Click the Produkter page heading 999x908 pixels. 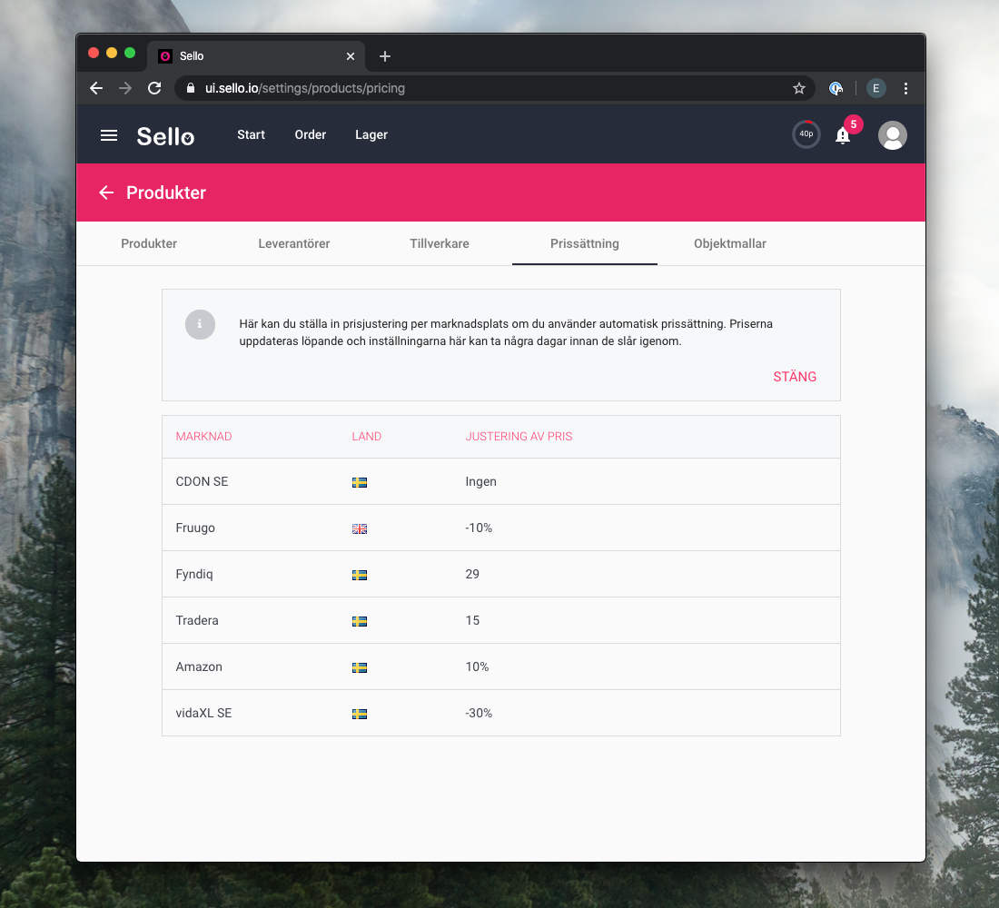tap(165, 192)
